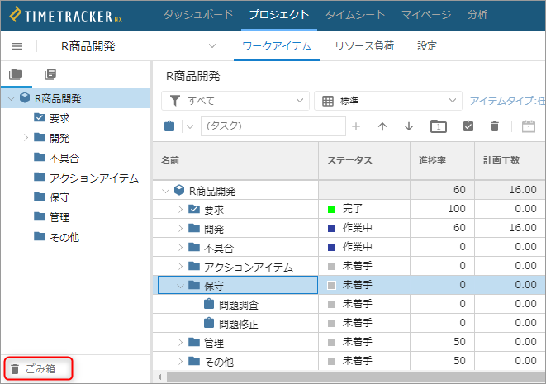Switch to the list view icon in sidebar
The height and width of the screenshot is (384, 546).
click(x=50, y=74)
